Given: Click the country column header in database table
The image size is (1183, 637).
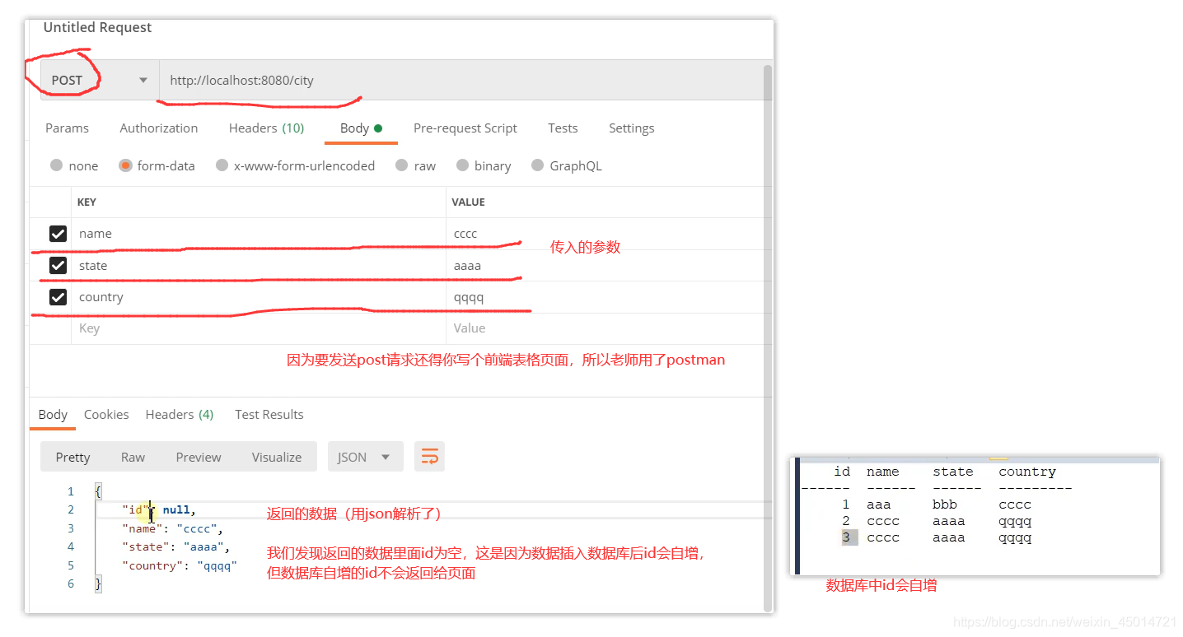Looking at the screenshot, I should 1027,472.
